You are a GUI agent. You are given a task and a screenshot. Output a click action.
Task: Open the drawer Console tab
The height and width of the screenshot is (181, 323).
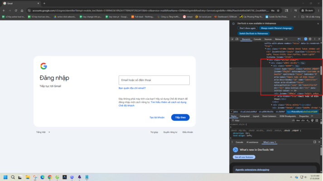click(239, 142)
